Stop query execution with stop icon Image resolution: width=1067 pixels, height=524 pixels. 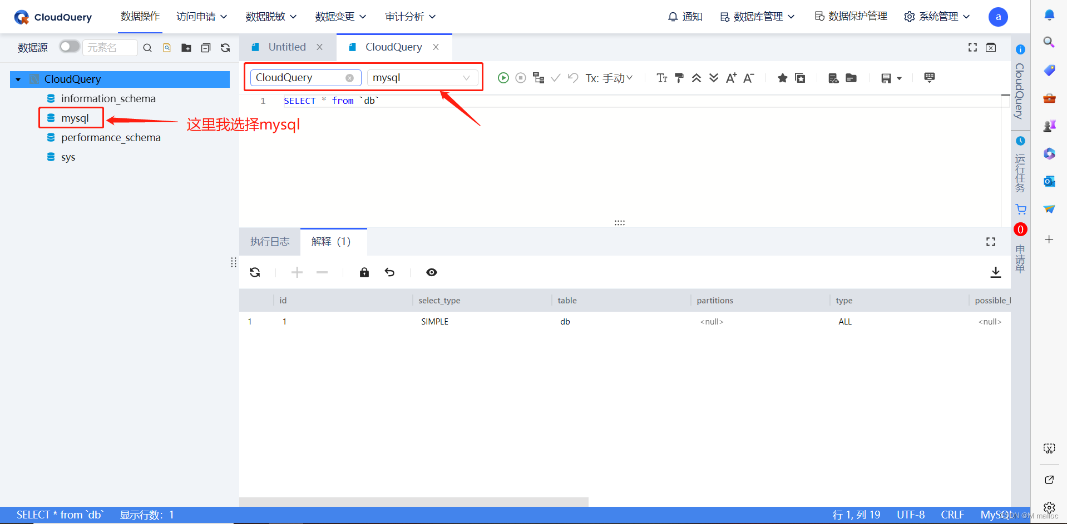(521, 78)
